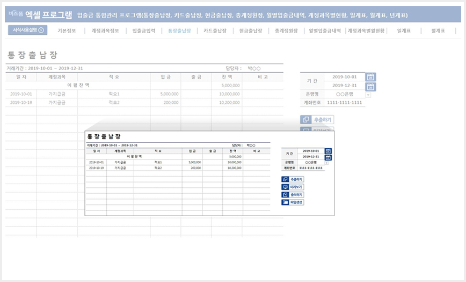This screenshot has height=282, width=466.
Task: Select 적요1 cell in main table
Action: click(114, 94)
